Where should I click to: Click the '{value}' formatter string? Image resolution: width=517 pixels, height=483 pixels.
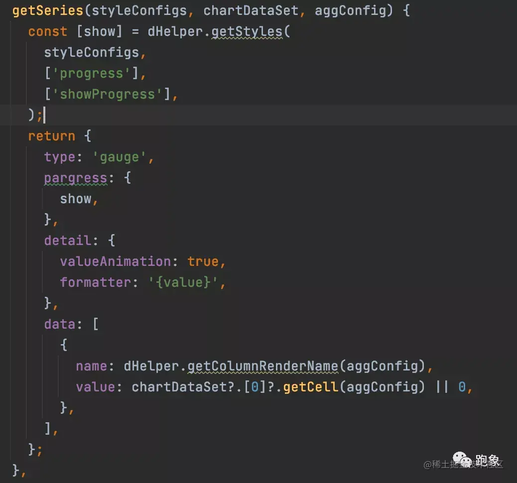[183, 282]
